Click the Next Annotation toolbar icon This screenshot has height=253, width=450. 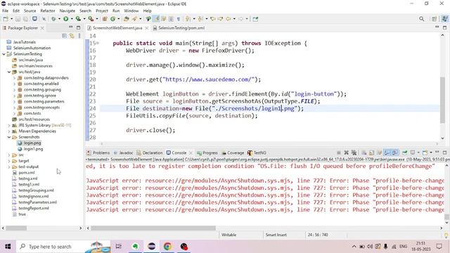pos(188,19)
